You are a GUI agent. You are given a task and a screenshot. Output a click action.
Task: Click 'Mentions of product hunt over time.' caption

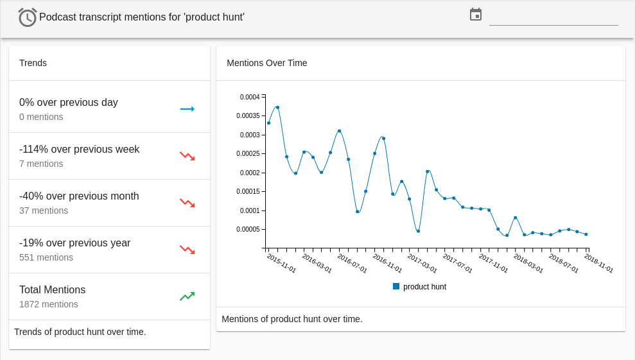pyautogui.click(x=292, y=319)
